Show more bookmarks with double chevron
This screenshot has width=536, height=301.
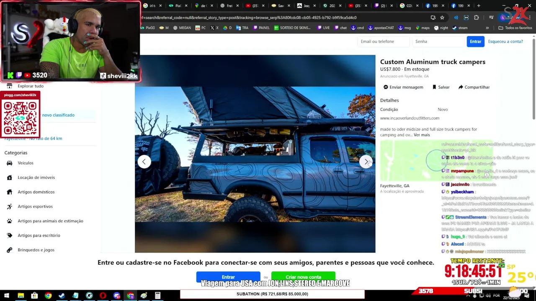pyautogui.click(x=487, y=28)
